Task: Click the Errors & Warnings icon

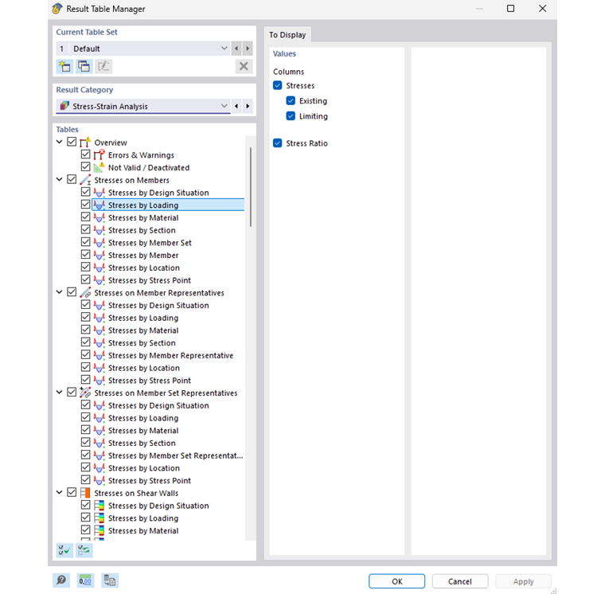Action: [x=100, y=154]
